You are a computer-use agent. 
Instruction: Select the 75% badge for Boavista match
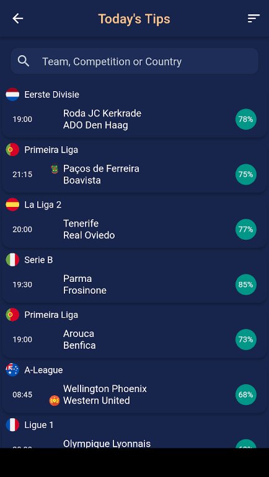click(246, 174)
